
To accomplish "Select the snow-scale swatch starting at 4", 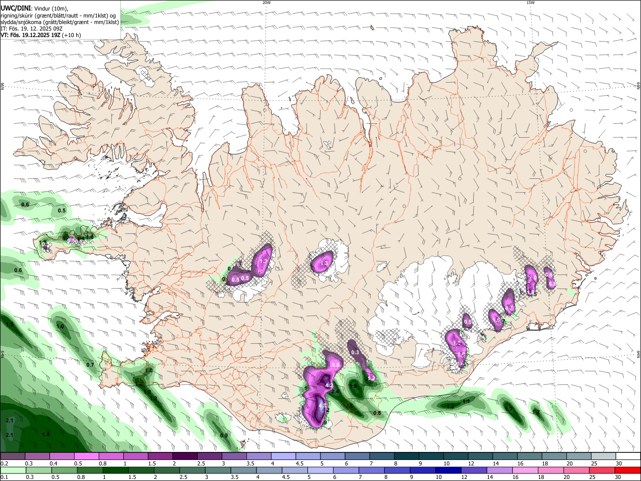I will tap(283, 456).
